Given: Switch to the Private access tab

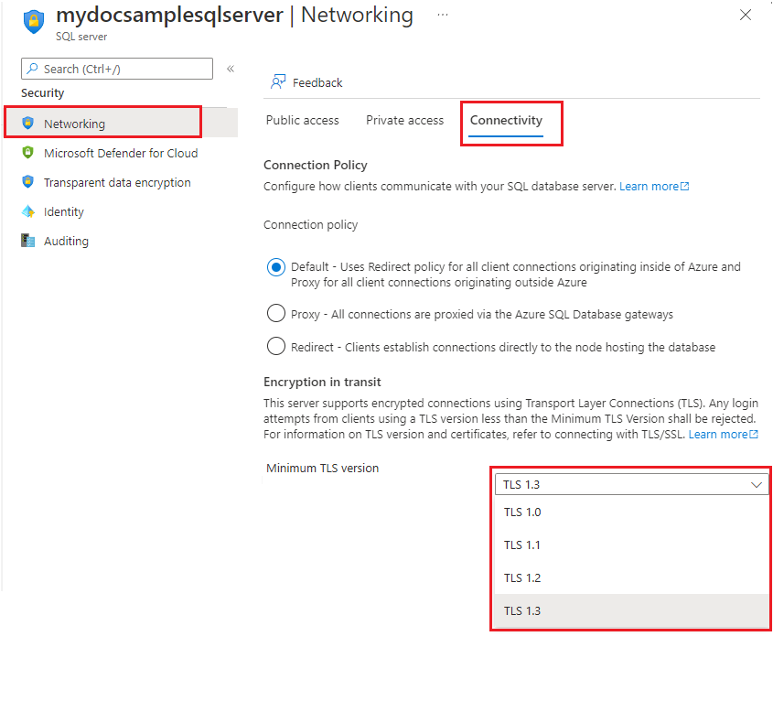Looking at the screenshot, I should (404, 121).
